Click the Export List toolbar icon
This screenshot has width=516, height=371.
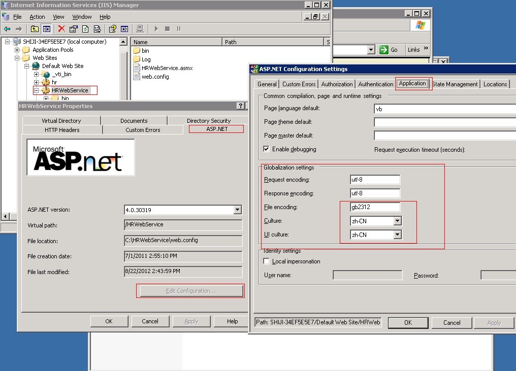pos(97,29)
